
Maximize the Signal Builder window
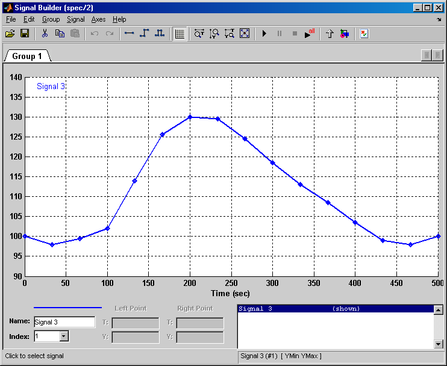(428, 8)
